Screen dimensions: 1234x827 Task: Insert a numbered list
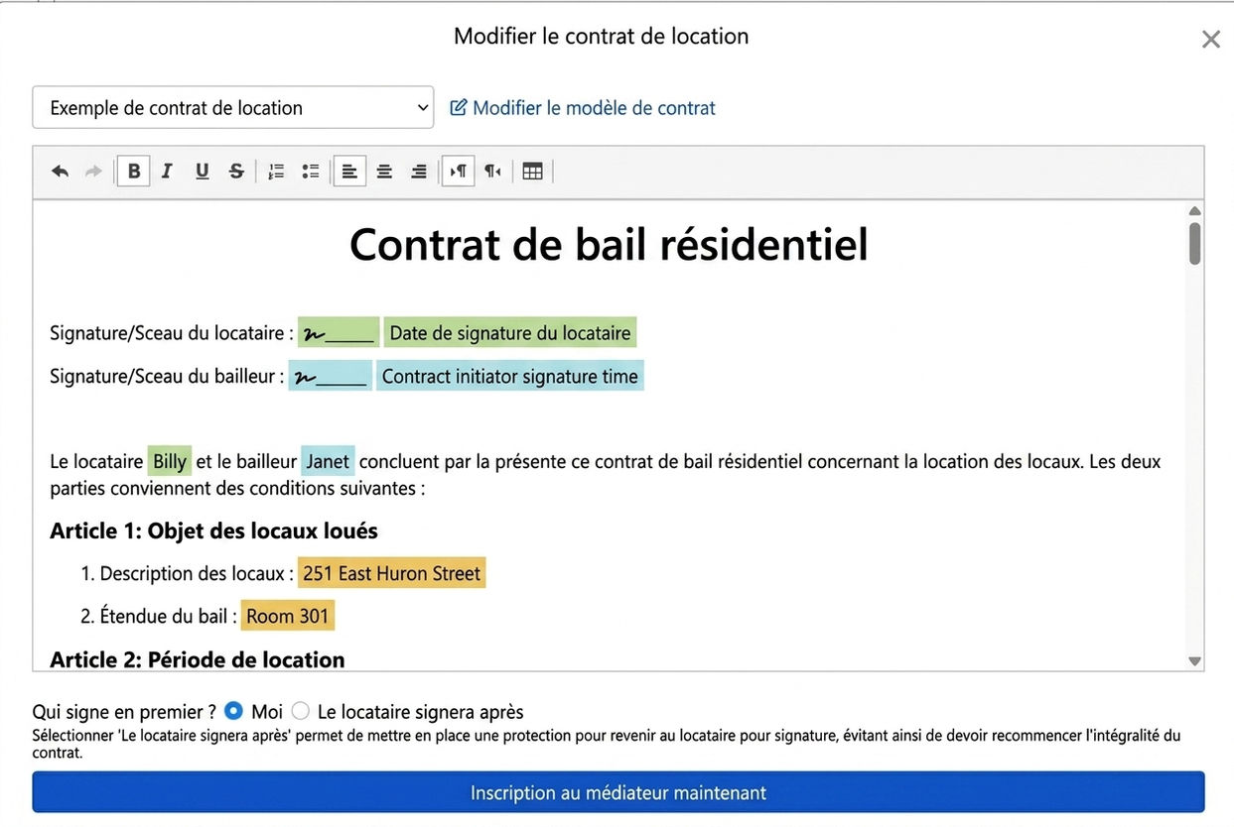tap(276, 172)
